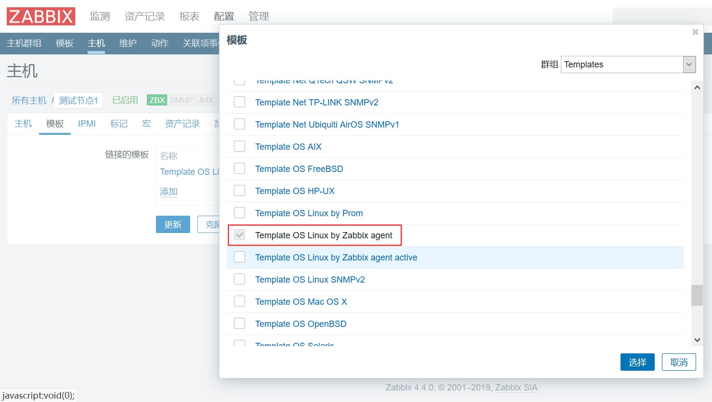Go to 主机 in the blue submenu bar
The width and height of the screenshot is (712, 402).
click(x=96, y=43)
